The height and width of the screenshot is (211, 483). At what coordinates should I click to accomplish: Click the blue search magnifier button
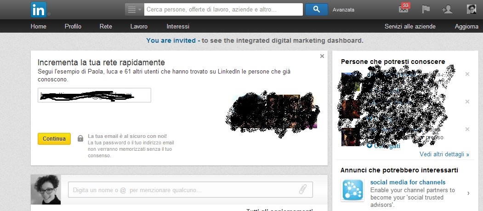point(317,9)
